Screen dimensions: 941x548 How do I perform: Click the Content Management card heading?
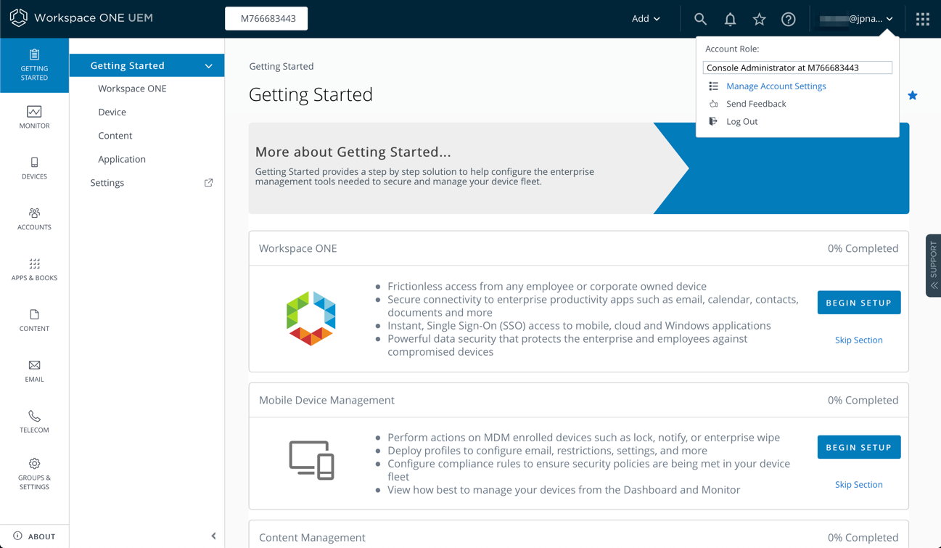[x=312, y=537]
